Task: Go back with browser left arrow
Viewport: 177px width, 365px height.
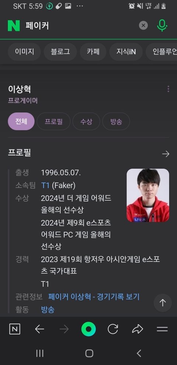Action: click(x=40, y=329)
